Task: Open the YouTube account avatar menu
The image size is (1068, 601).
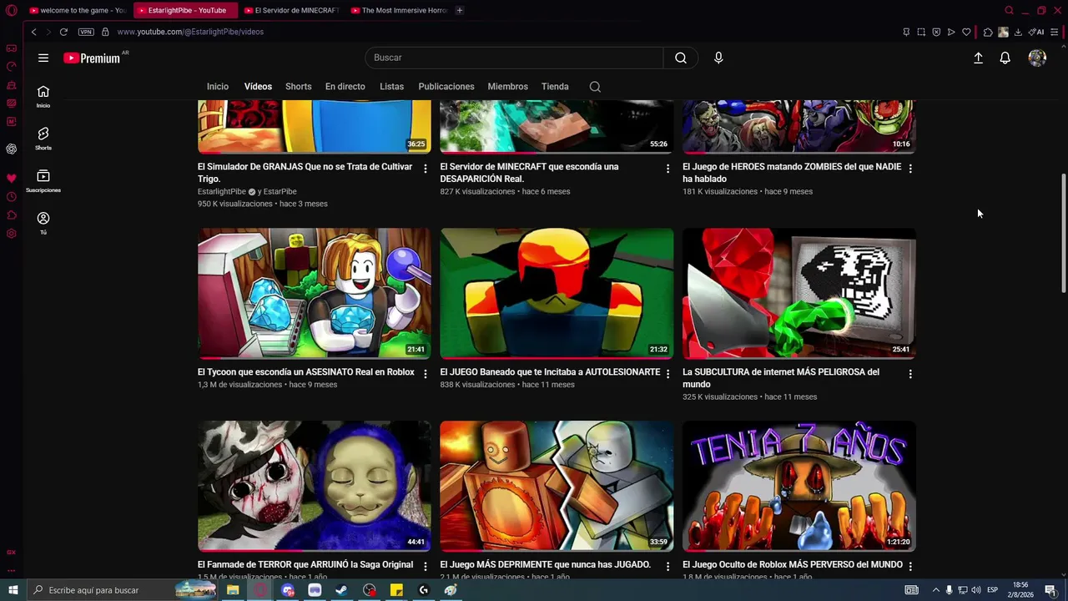Action: pyautogui.click(x=1037, y=58)
